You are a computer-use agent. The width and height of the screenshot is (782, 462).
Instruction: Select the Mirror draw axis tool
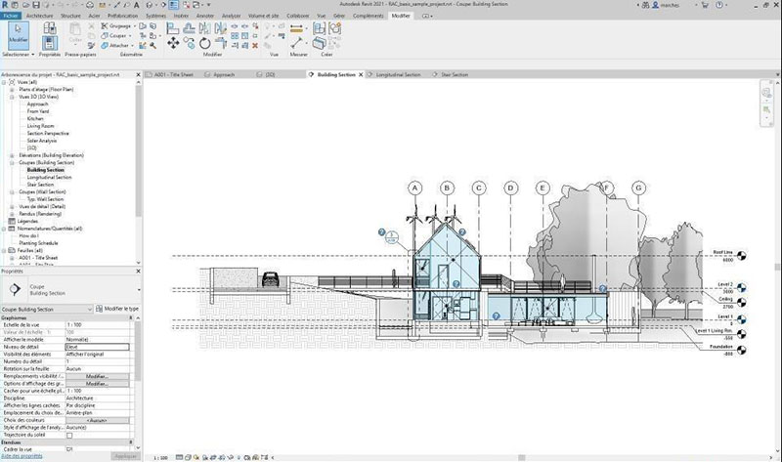[221, 28]
